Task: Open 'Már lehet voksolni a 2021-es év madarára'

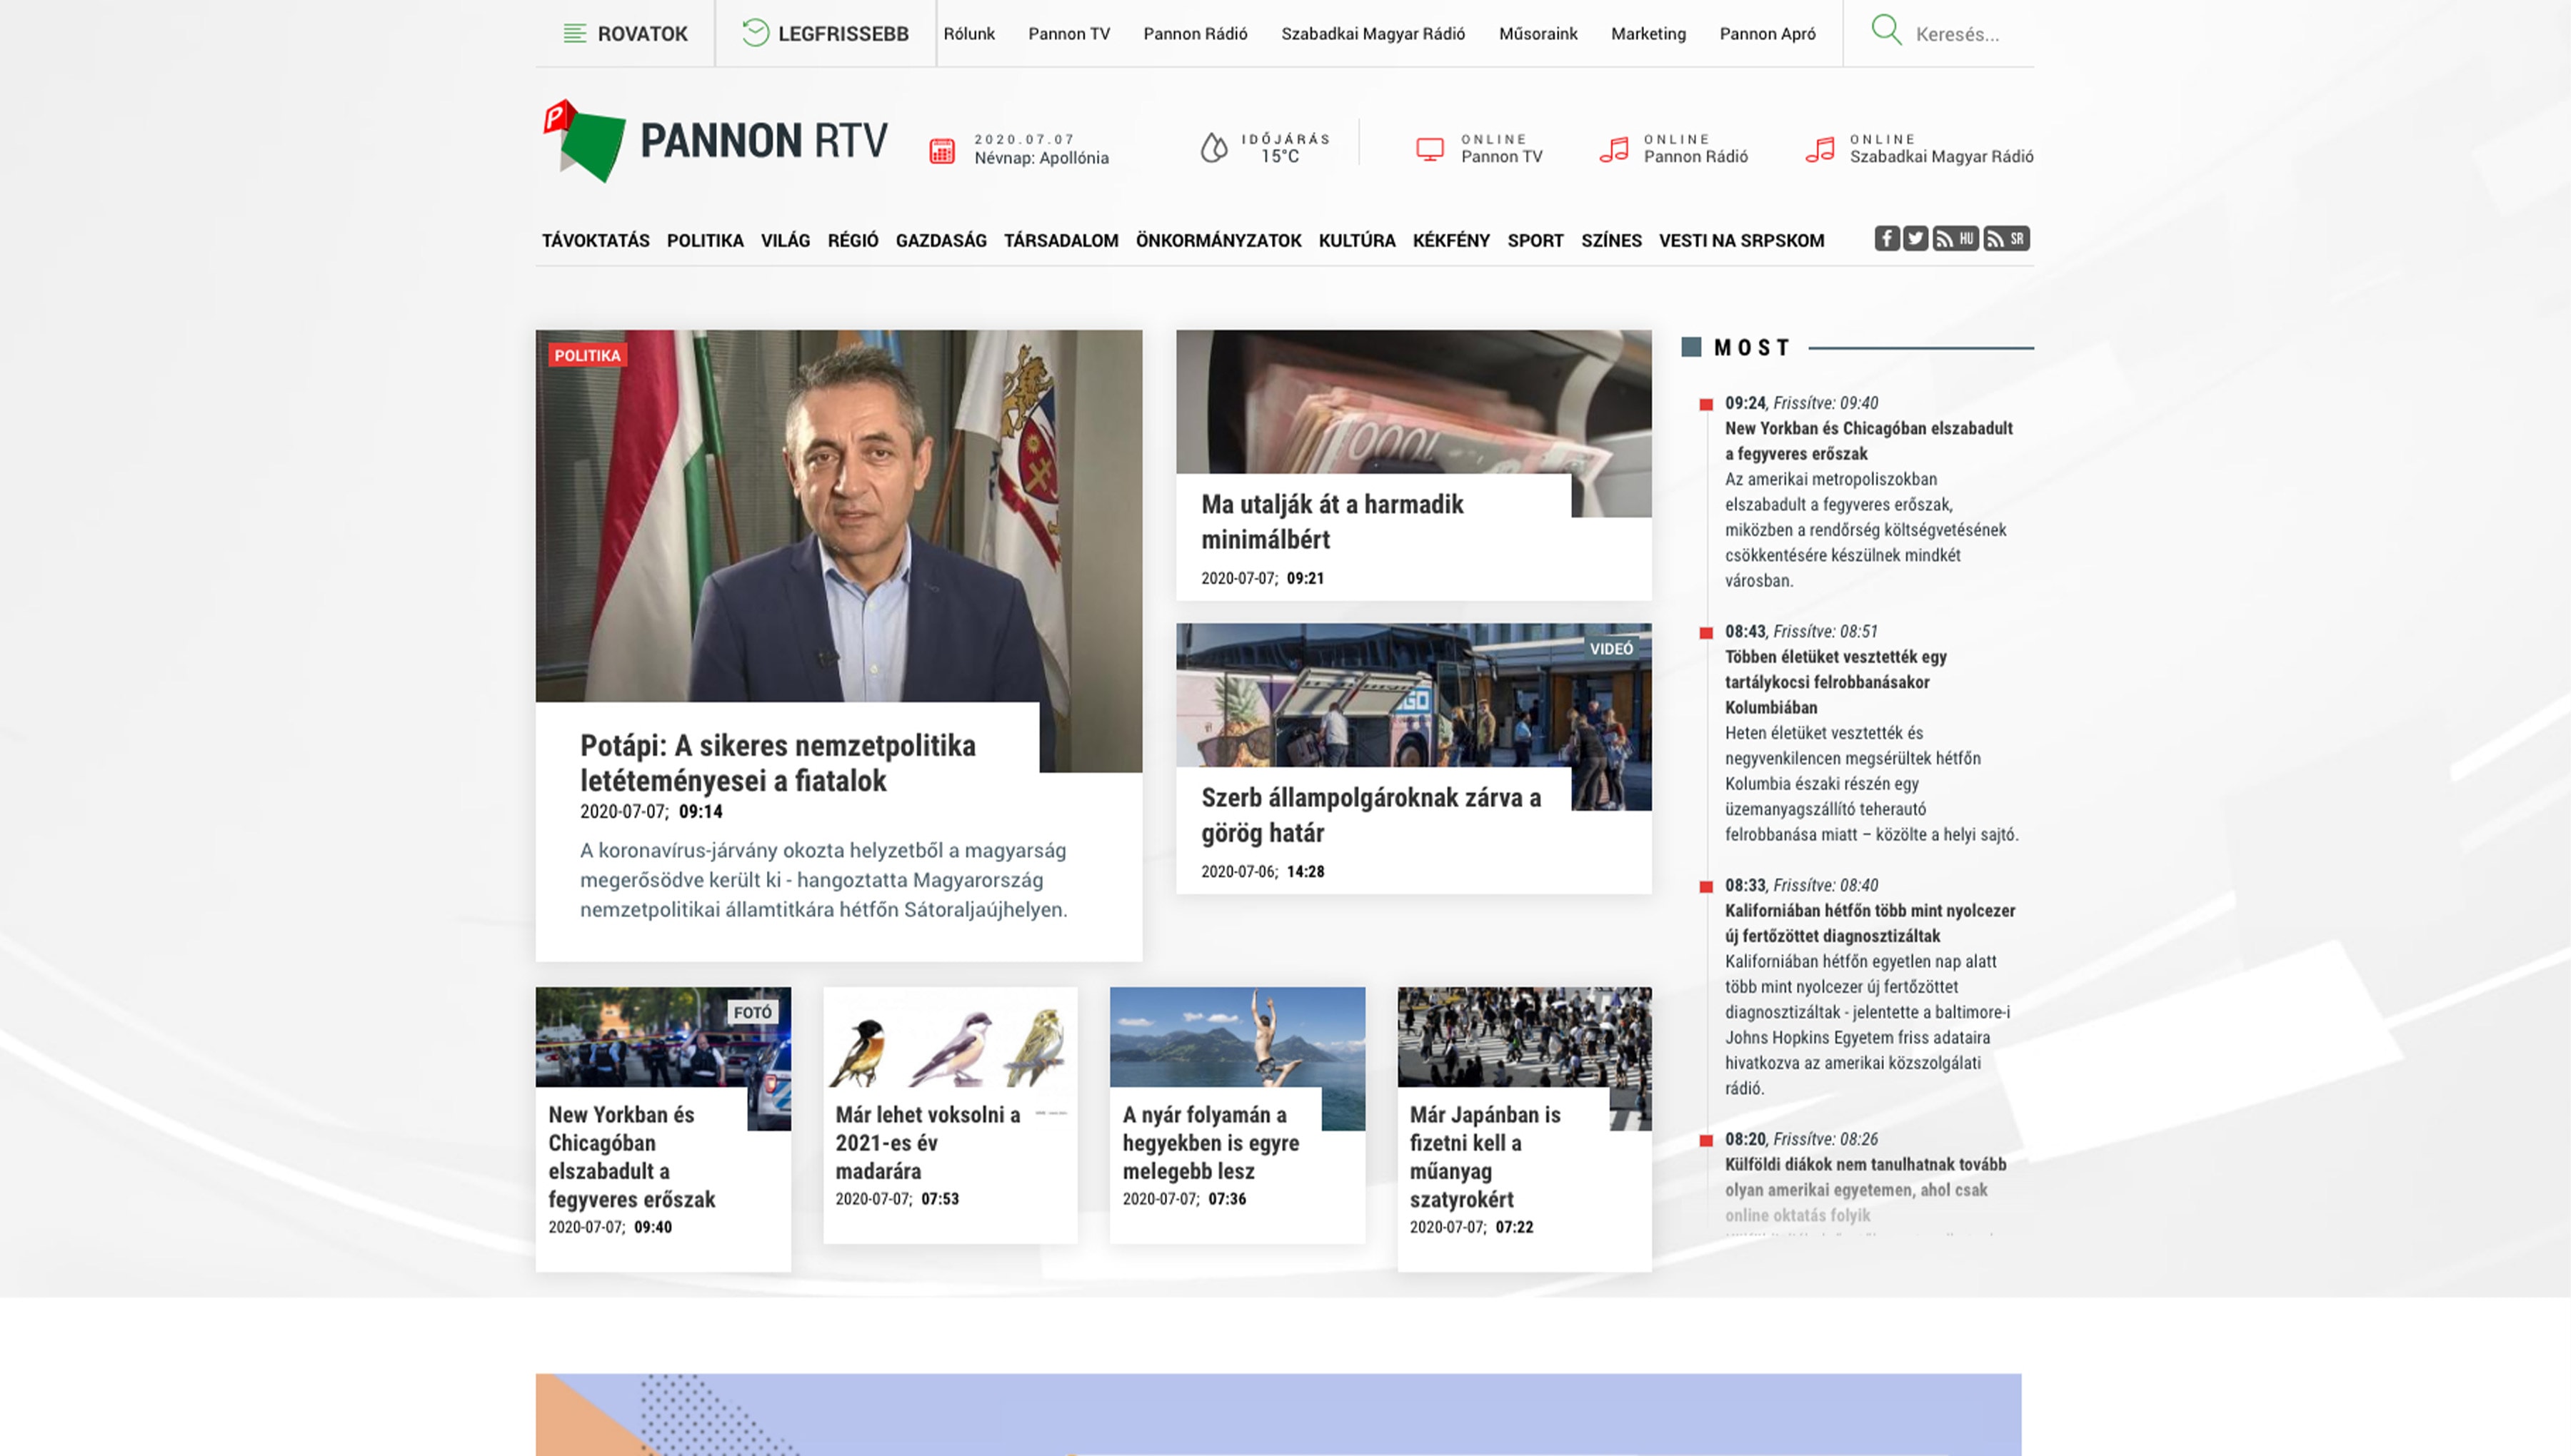Action: coord(928,1142)
